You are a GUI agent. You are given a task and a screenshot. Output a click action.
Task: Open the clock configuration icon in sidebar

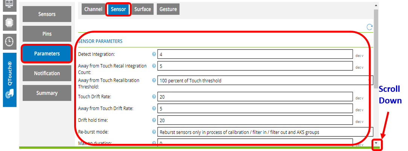coord(9,41)
